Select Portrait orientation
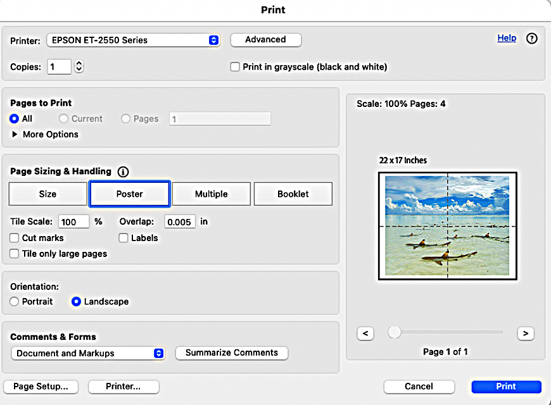 point(15,302)
